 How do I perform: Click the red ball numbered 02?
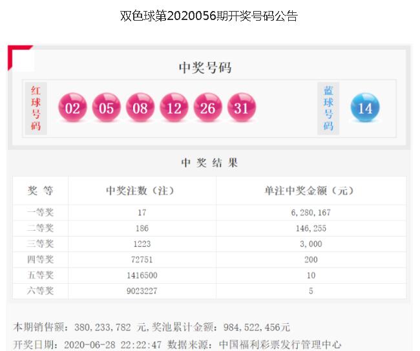(x=73, y=109)
